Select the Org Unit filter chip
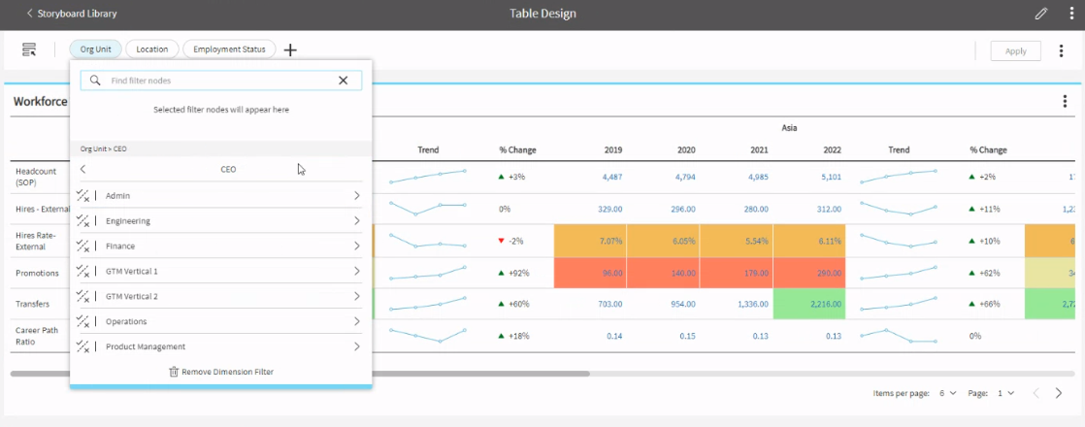Image resolution: width=1085 pixels, height=427 pixels. pos(95,49)
